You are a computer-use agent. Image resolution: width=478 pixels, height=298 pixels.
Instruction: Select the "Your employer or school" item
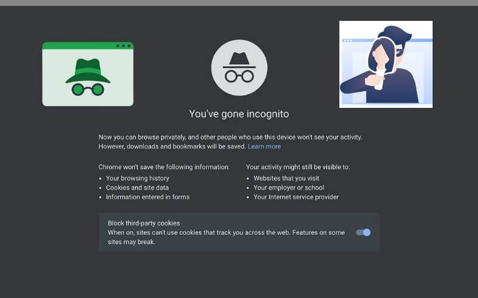289,188
